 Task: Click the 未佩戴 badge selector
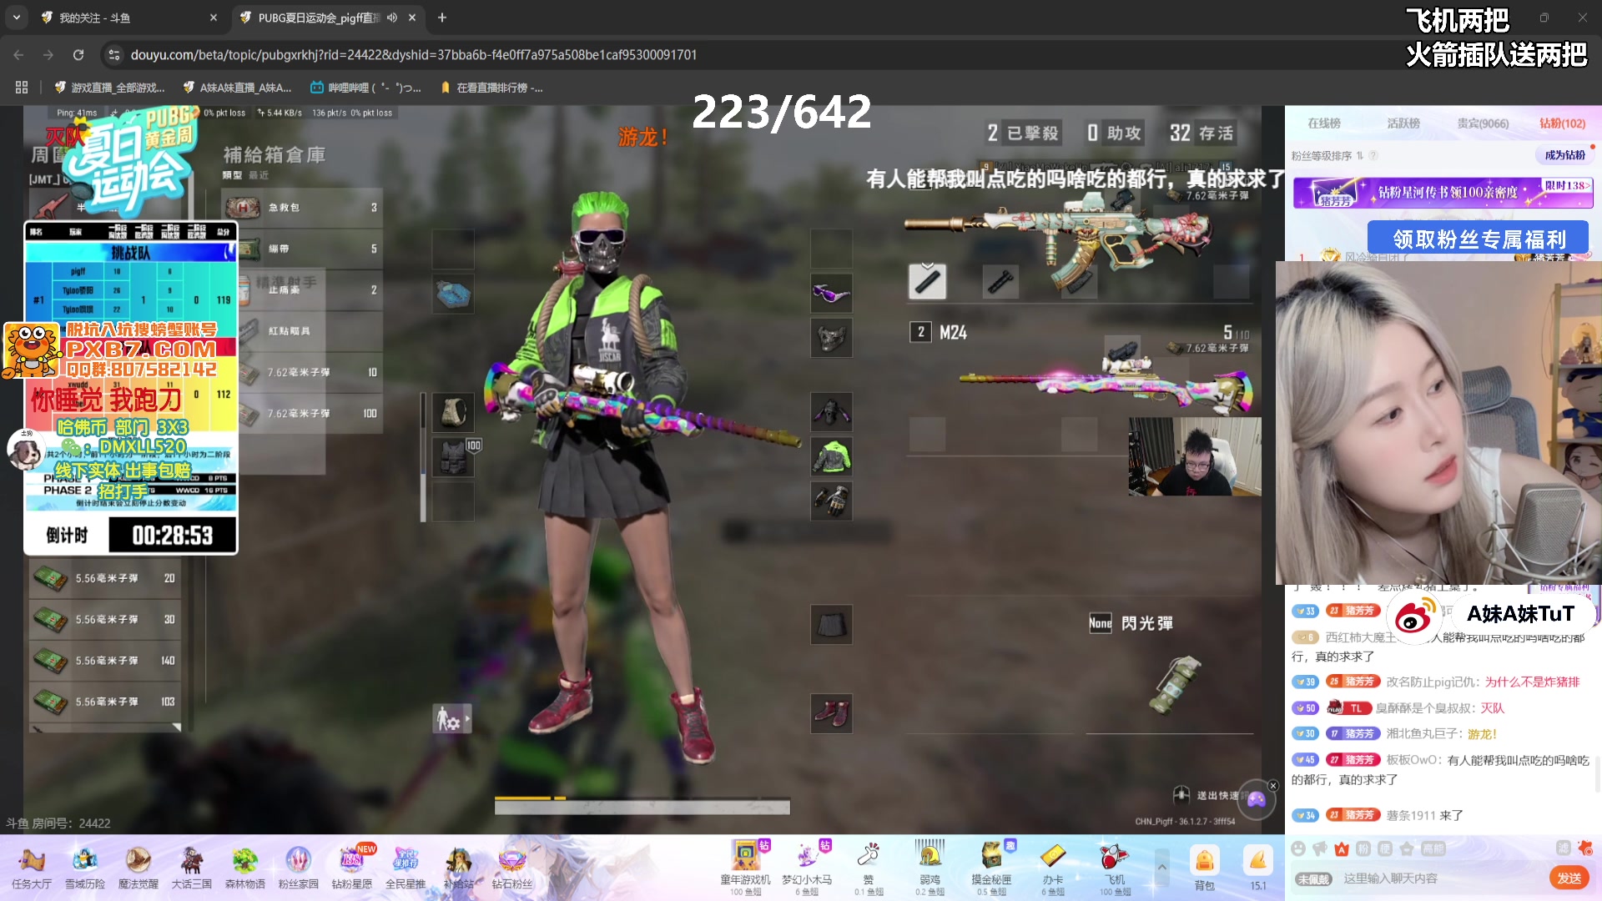[x=1312, y=879]
